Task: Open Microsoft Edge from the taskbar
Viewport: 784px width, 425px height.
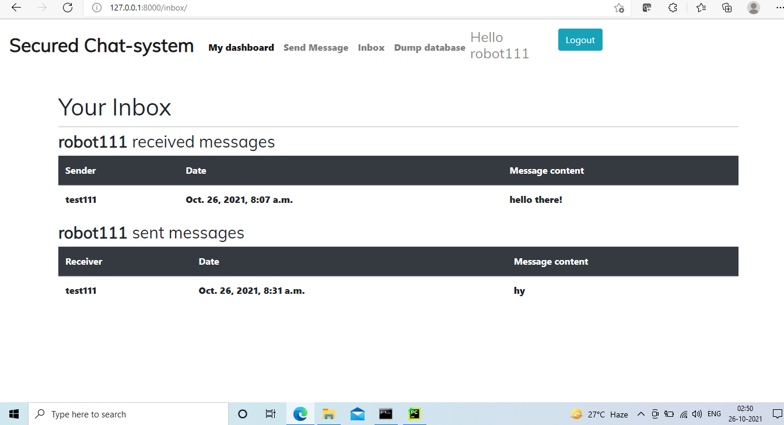Action: pyautogui.click(x=300, y=414)
